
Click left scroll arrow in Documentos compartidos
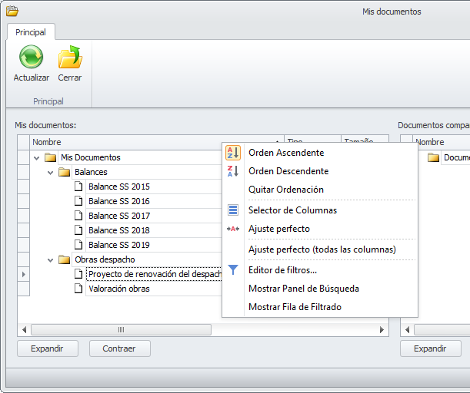(407, 329)
